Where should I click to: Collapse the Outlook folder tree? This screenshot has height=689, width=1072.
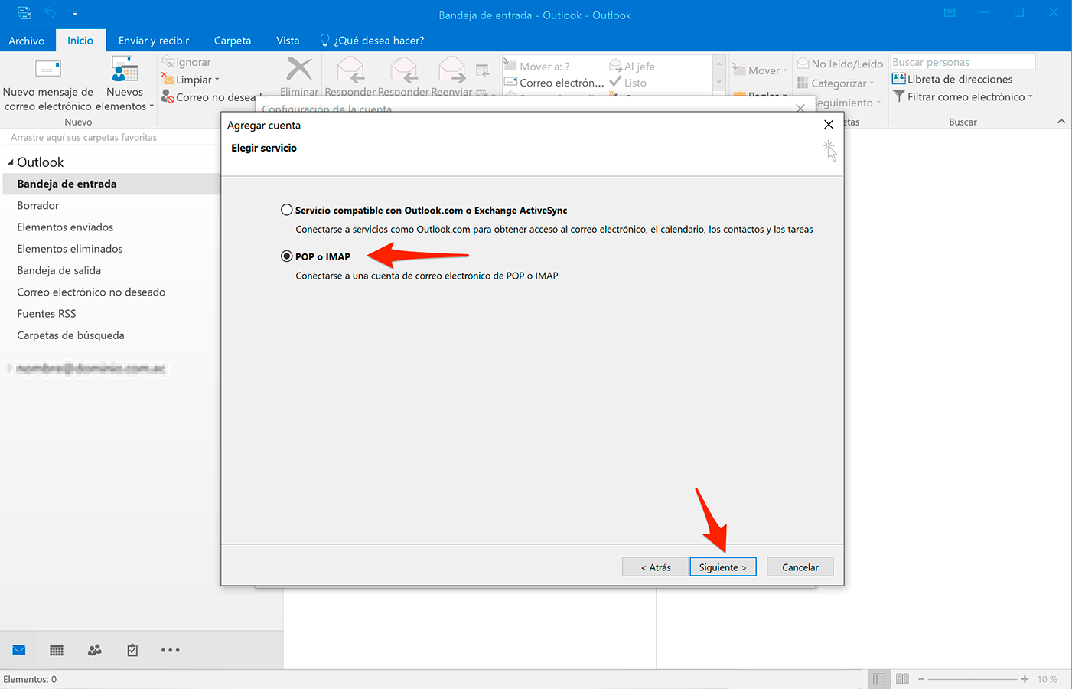(10, 162)
